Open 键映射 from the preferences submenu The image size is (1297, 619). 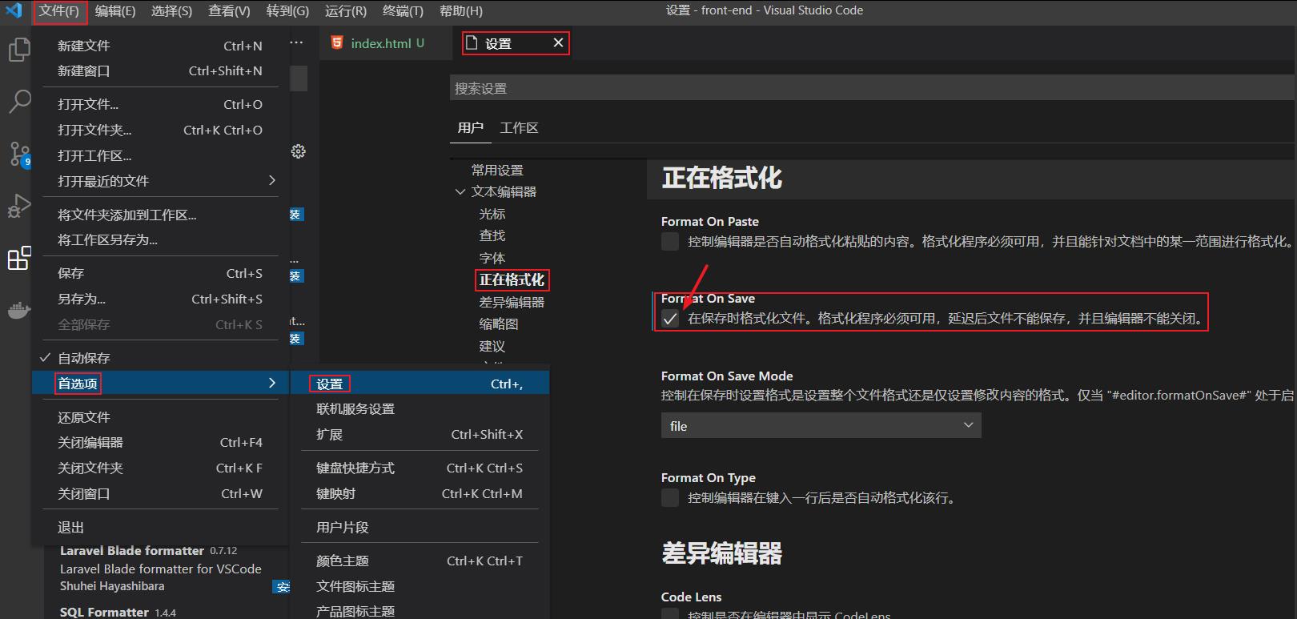[x=420, y=493]
